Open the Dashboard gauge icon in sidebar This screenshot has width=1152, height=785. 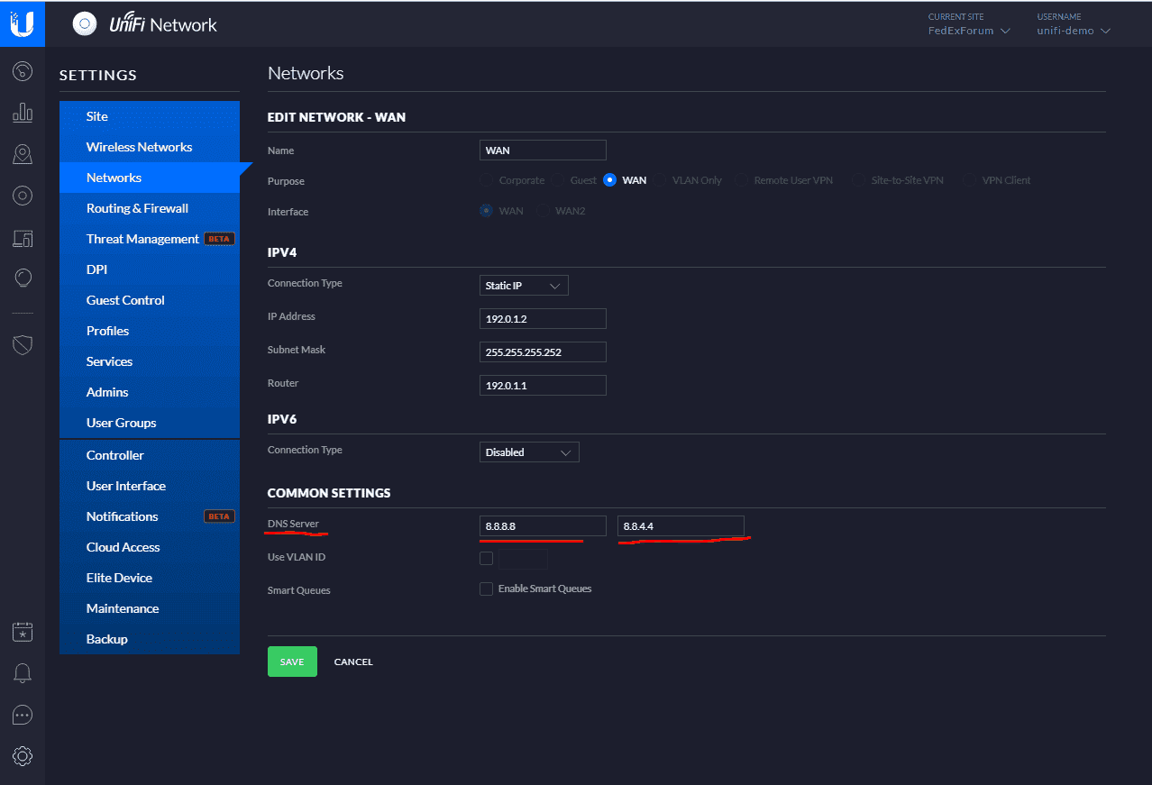pos(23,71)
